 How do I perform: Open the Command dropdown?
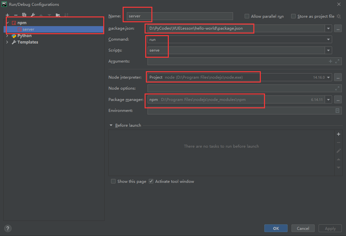point(328,39)
